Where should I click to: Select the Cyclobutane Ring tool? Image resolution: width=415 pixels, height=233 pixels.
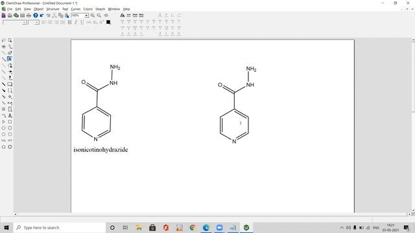[x=10, y=122]
